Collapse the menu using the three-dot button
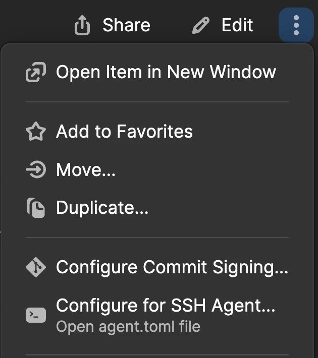This screenshot has width=318, height=358. (x=296, y=25)
